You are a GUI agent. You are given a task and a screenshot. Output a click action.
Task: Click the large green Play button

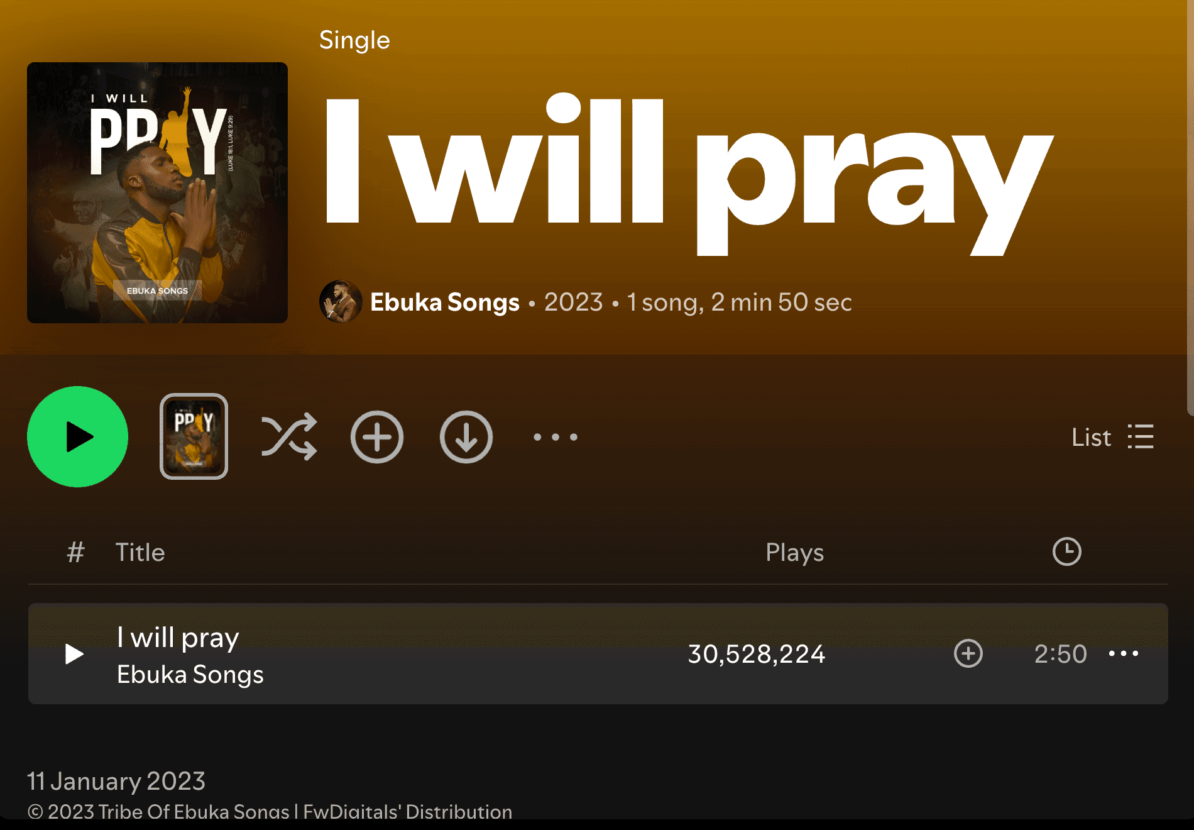tap(77, 436)
